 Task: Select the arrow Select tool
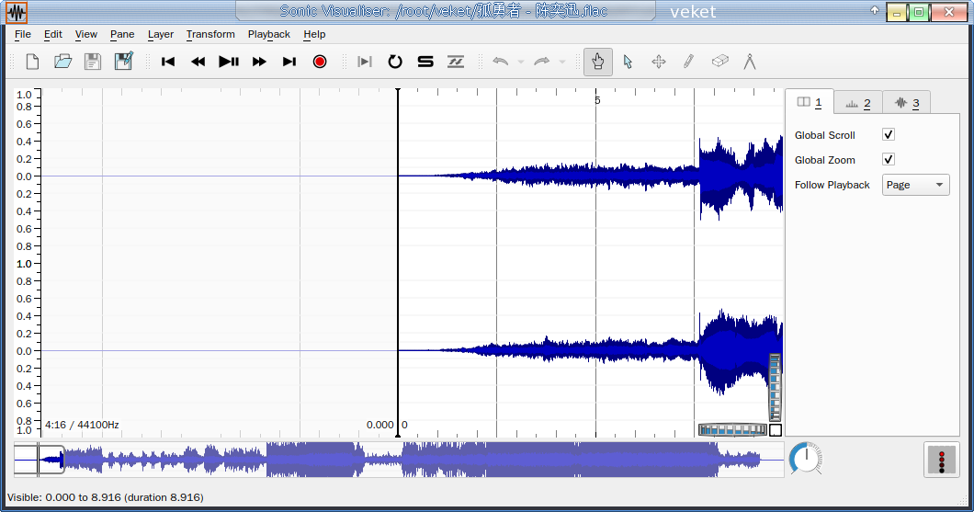coord(628,62)
